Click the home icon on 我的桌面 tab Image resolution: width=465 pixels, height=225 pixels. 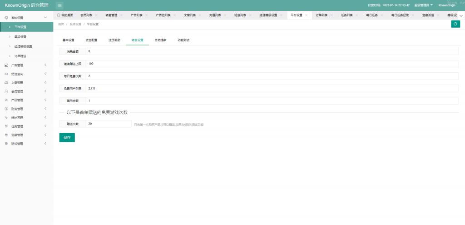(x=59, y=15)
